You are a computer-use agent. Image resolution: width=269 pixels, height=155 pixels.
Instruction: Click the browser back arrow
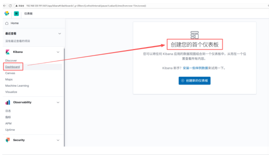click(x=4, y=6)
